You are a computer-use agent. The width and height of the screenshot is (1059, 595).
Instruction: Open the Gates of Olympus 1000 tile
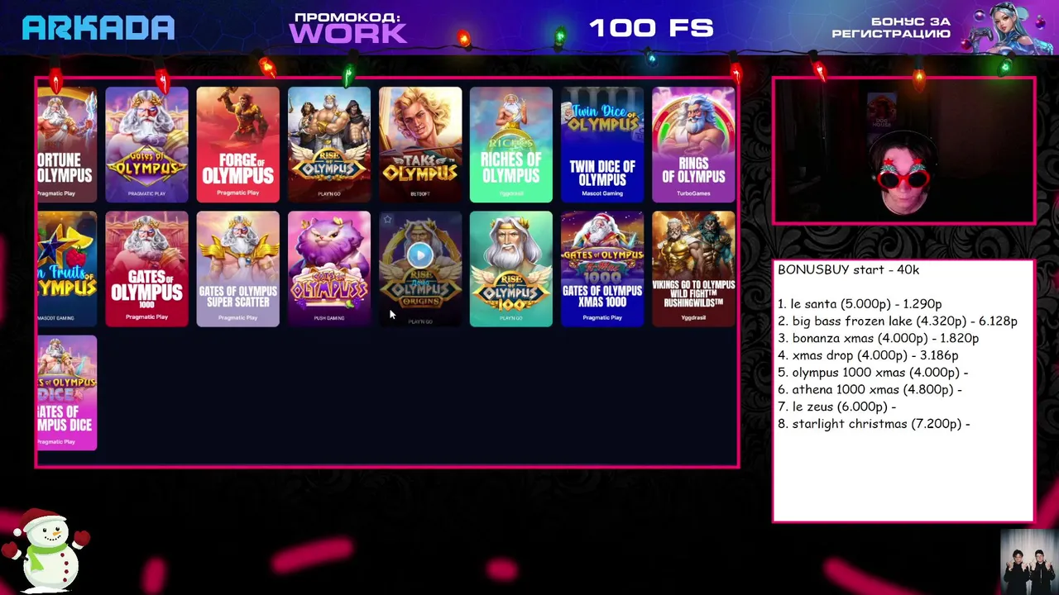146,269
